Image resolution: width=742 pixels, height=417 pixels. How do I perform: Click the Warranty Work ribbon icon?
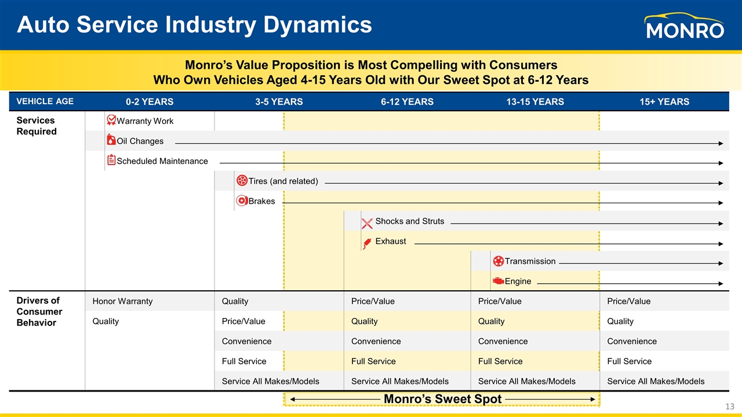[111, 120]
